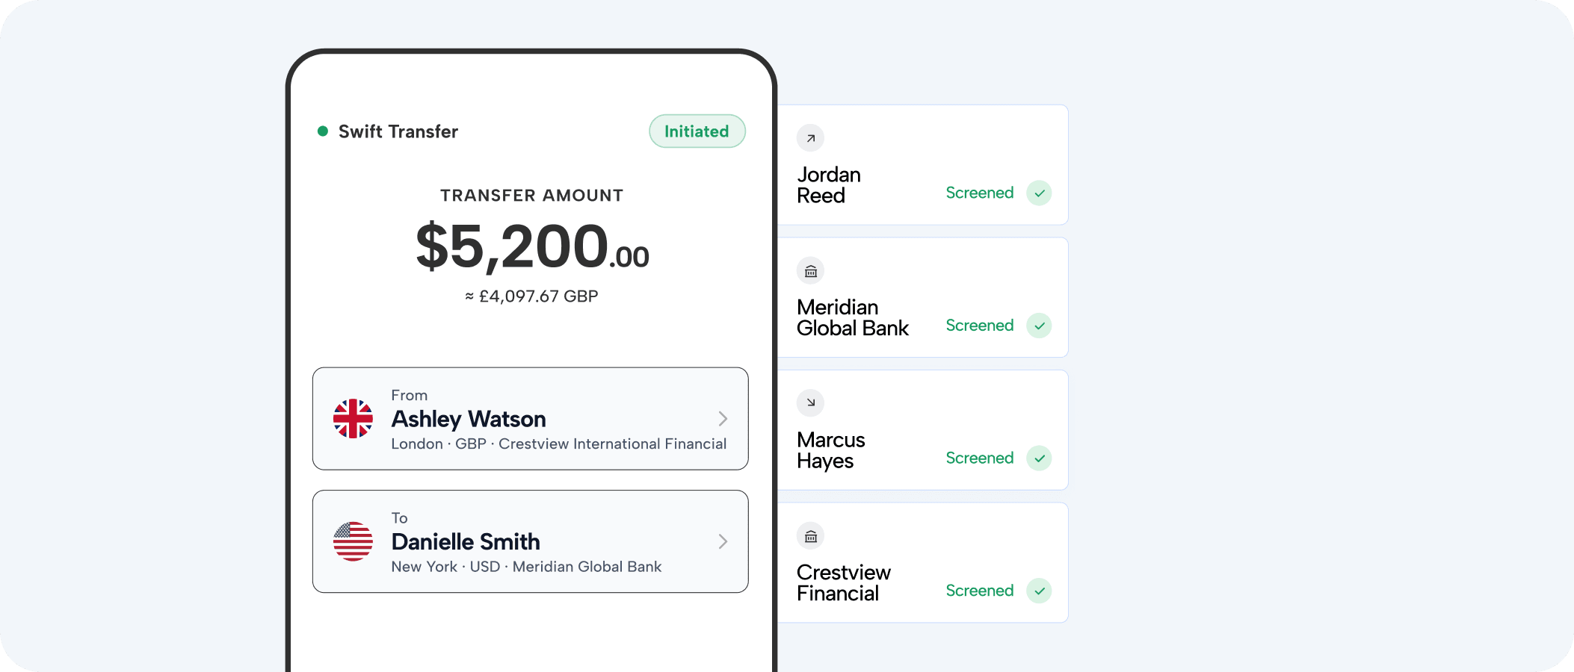This screenshot has width=1574, height=672.
Task: Expand the From Ashley Watson chevron
Action: point(723,419)
